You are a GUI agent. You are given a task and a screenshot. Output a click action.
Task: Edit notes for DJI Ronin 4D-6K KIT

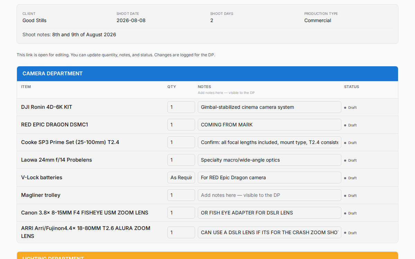coord(269,107)
